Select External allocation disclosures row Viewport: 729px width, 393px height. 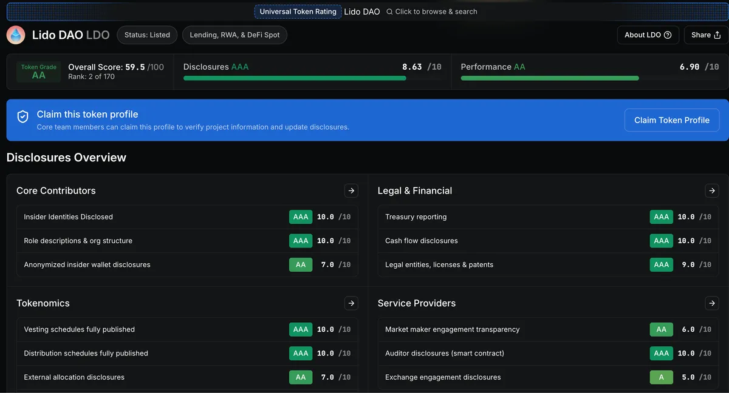pos(187,377)
